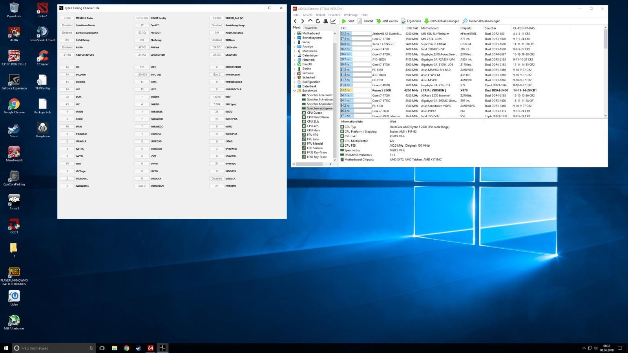
Task: Expand the Datenträger tree node
Action: coord(294,55)
